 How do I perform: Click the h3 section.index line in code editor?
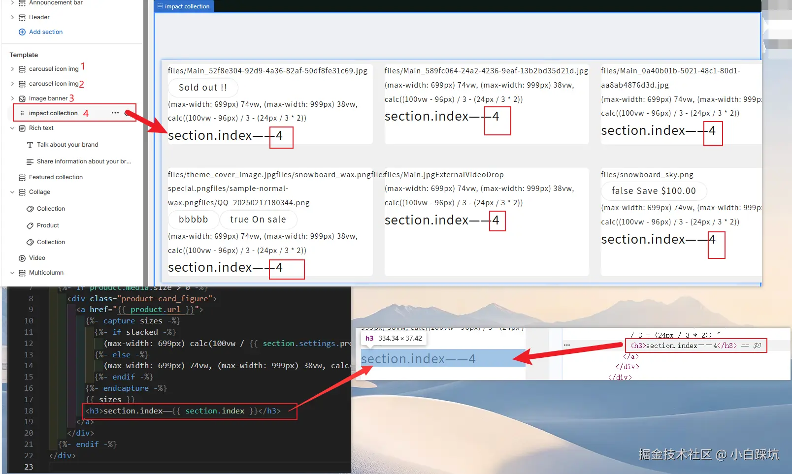click(x=183, y=411)
